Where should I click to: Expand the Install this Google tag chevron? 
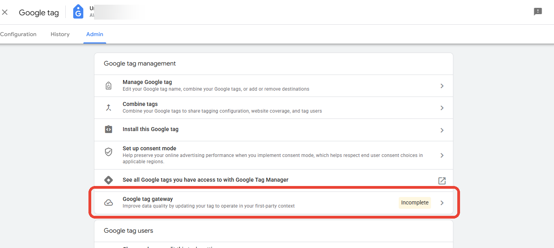(x=442, y=130)
